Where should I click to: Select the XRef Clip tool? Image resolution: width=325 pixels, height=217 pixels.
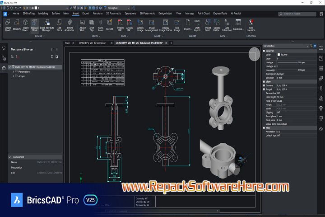coord(92,25)
